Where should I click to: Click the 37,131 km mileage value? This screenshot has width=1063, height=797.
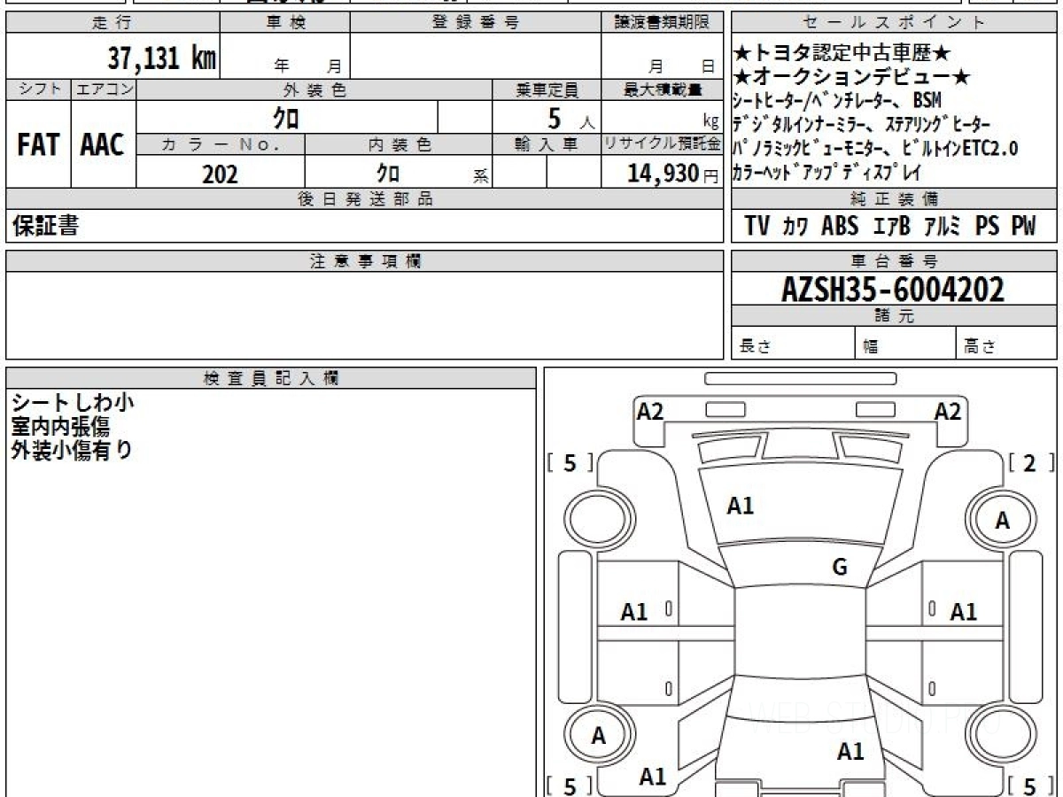(162, 58)
